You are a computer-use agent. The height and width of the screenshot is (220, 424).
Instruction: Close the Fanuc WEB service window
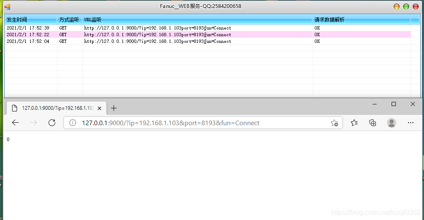[x=416, y=7]
